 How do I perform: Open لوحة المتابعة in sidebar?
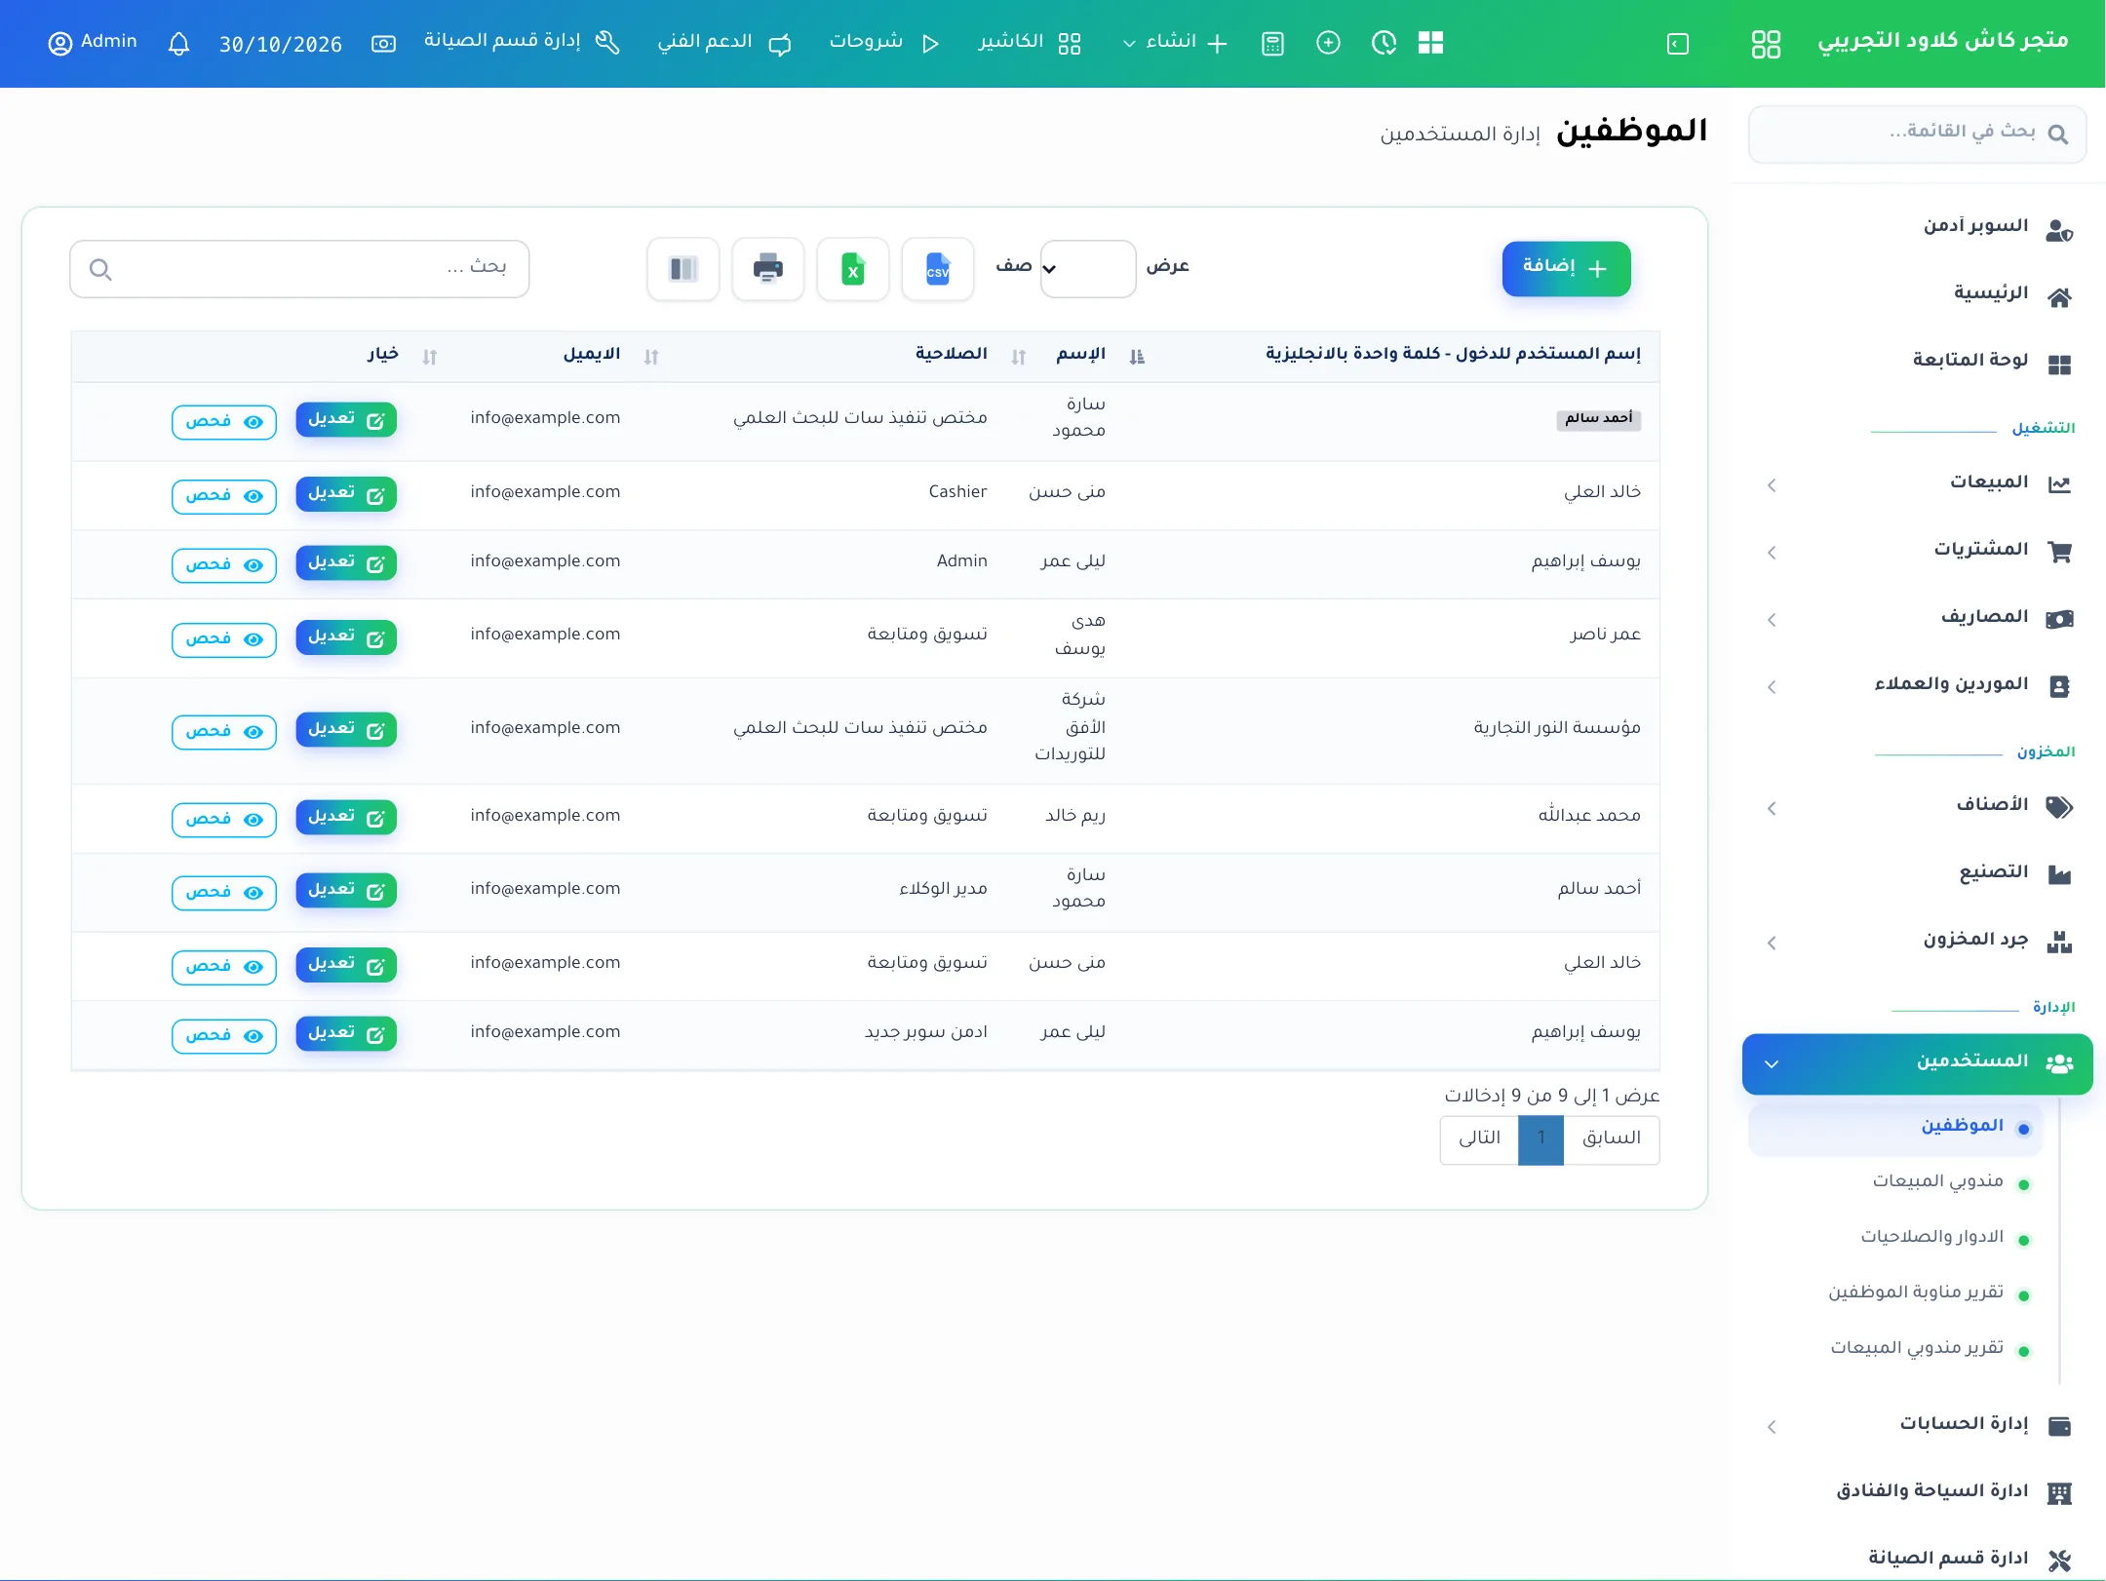tap(1918, 362)
